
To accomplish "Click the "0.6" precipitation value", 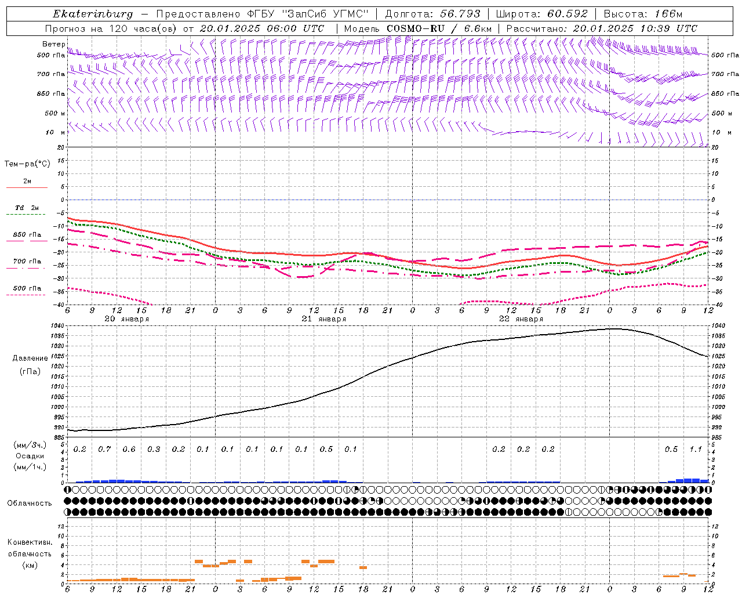I will 129,450.
